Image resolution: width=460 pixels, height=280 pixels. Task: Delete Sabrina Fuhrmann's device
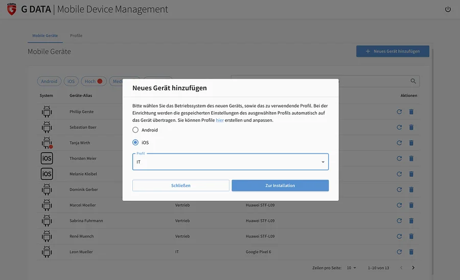point(411,220)
